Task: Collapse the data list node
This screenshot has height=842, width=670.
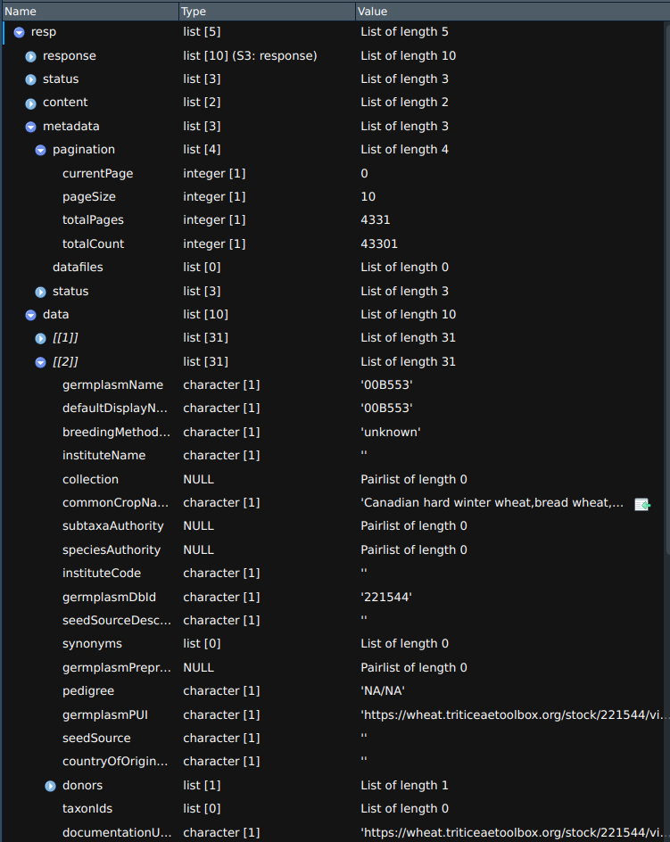Action: coord(30,315)
